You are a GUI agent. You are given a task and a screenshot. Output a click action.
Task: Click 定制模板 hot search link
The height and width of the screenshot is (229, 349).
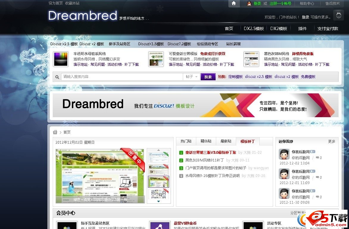coord(236,77)
